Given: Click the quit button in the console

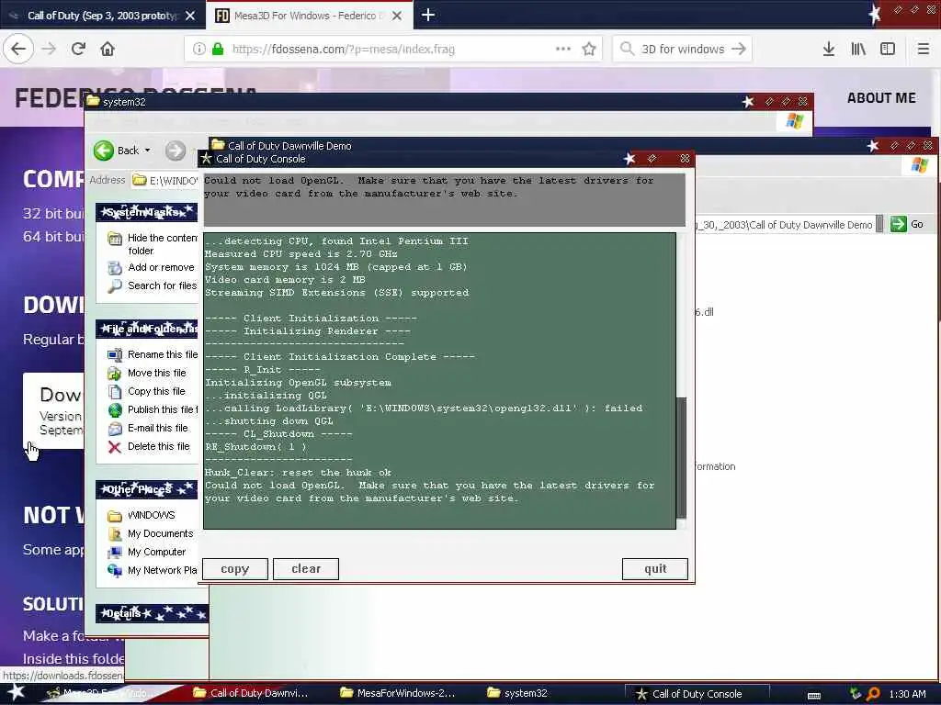Looking at the screenshot, I should 654,569.
